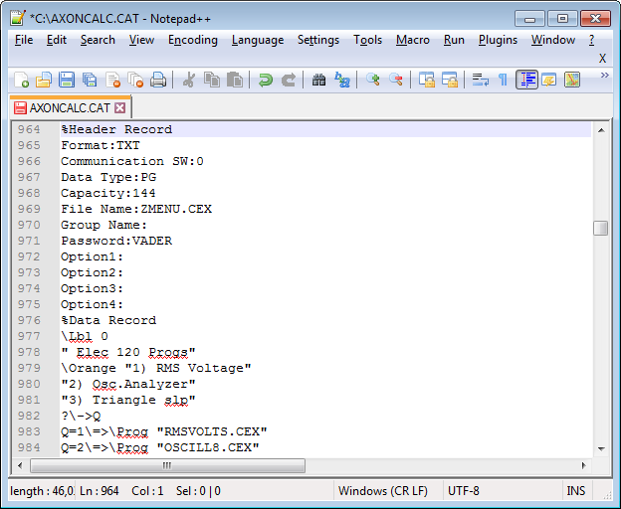Click the Capacity:144 line
621x509 pixels.
tap(108, 193)
